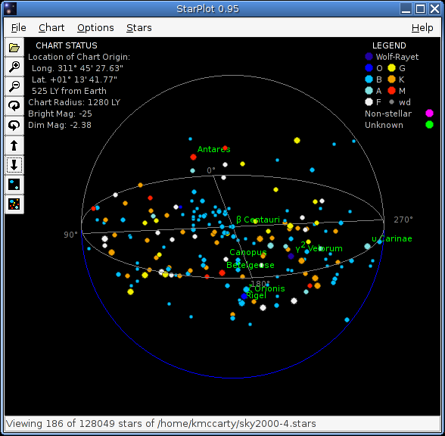This screenshot has height=436, width=445.
Task: Select the Rigel star label
Action: pyautogui.click(x=256, y=296)
